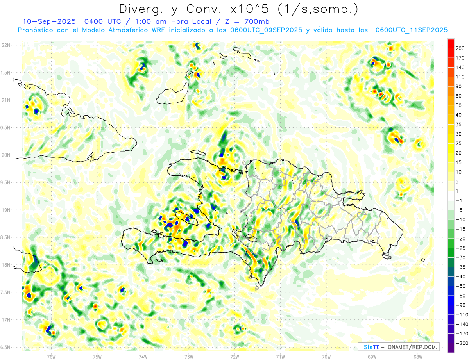
Task: Click the '22N' latitude axis label
Action: click(6, 45)
